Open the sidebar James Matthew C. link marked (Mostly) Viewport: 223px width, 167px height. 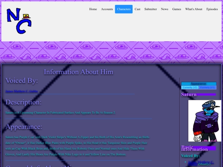pyautogui.click(x=201, y=163)
